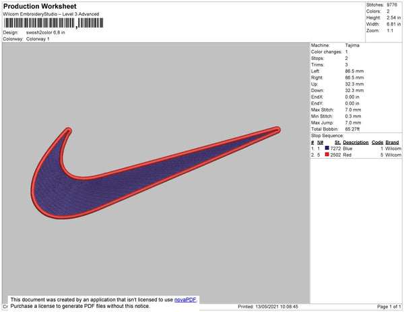Click the 'Brand' column header
Screen dimensions: 404x312
[392, 143]
